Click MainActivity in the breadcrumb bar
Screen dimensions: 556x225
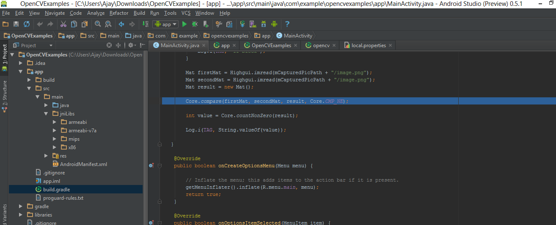coord(295,36)
